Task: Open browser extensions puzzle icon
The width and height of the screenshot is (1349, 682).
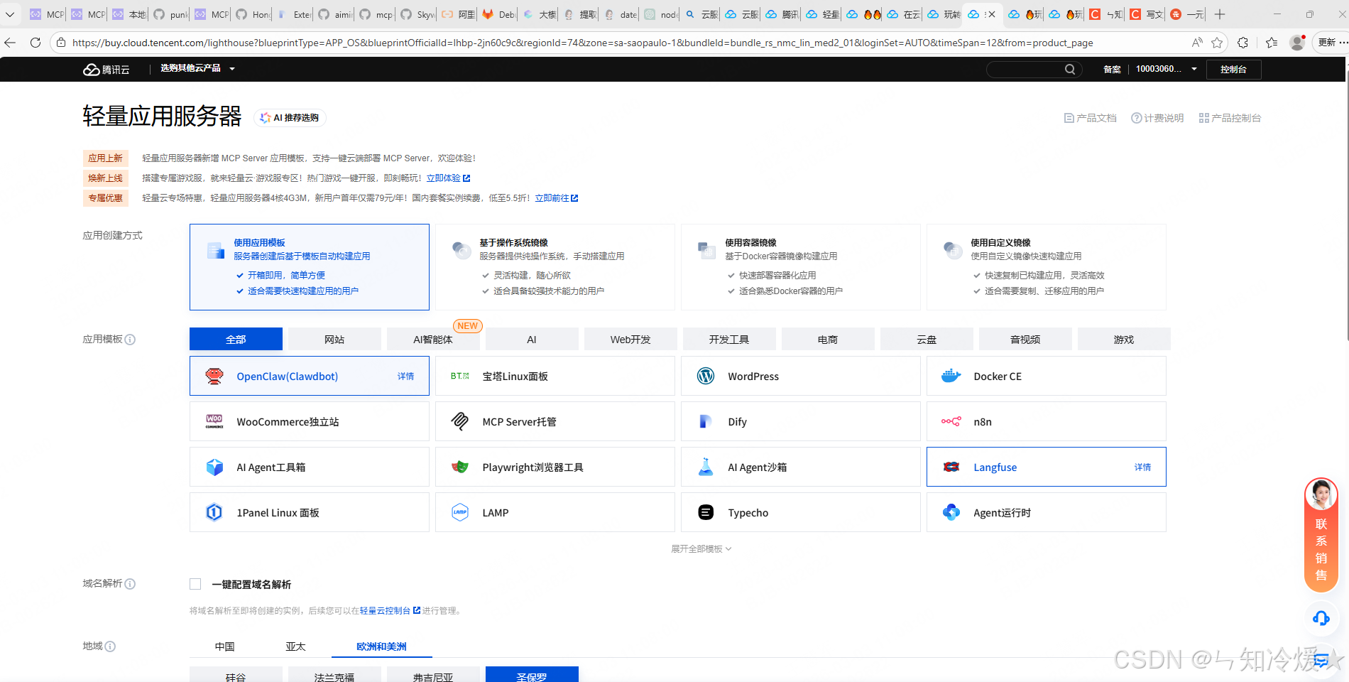Action: tap(1242, 43)
